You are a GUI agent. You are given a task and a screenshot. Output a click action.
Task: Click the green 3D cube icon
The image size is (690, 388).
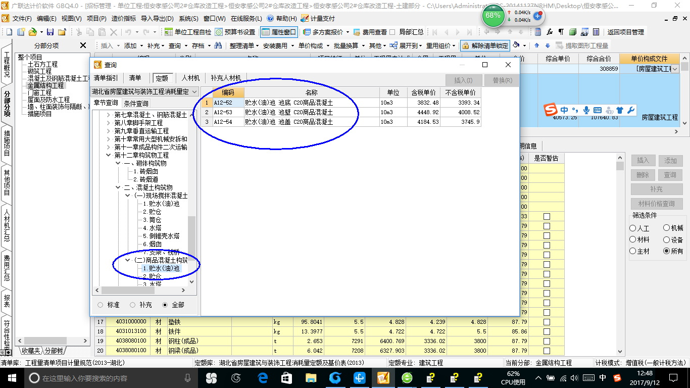572,32
